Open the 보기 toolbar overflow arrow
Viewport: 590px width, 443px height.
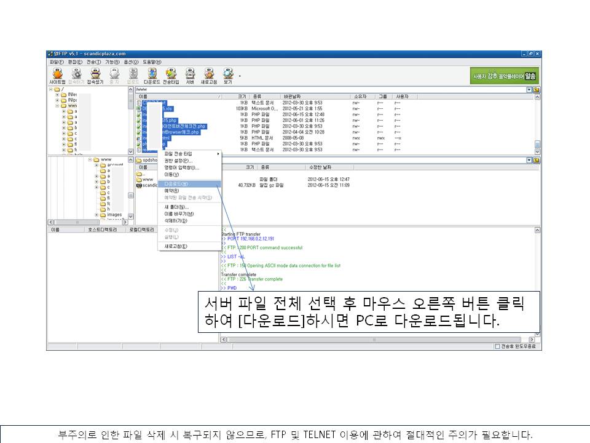[x=239, y=76]
